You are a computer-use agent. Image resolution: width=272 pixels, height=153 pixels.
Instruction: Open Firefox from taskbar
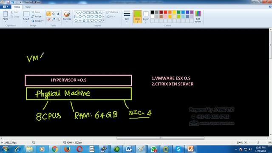point(67,149)
